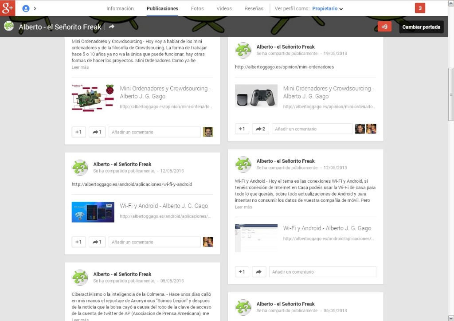Click the reshare arrow on the Mini Ordenadores post
Image resolution: width=454 pixels, height=321 pixels.
tap(97, 132)
